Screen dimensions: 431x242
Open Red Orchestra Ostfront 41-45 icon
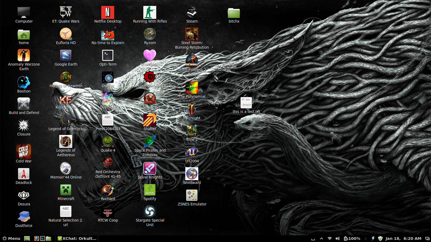point(108,163)
